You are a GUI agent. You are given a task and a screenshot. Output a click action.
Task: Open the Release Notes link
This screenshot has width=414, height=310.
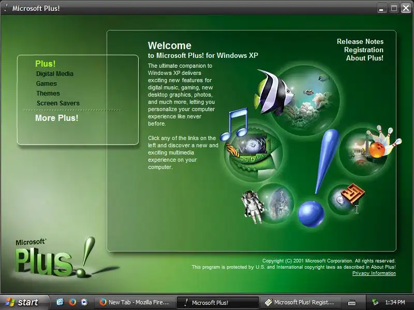coord(360,41)
